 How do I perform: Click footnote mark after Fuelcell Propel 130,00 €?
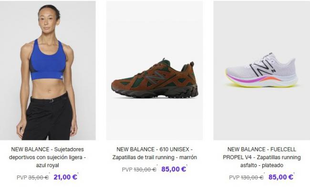[x=264, y=173]
